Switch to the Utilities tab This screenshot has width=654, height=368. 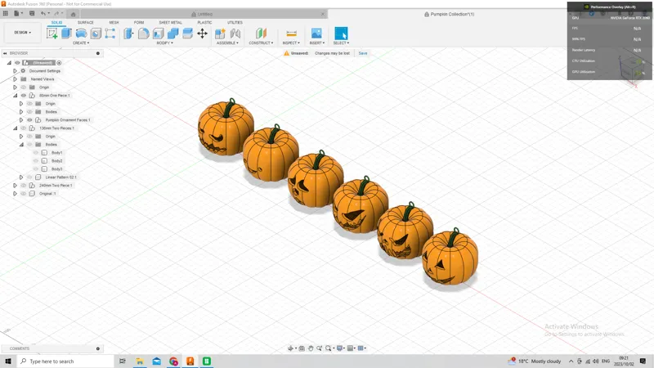(x=235, y=23)
